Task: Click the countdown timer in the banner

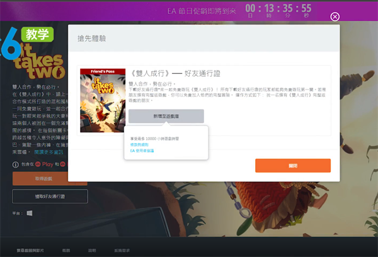Action: click(x=278, y=11)
